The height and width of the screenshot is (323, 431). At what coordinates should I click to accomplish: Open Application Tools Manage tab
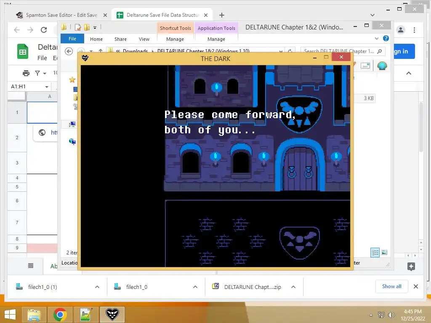coord(216,39)
